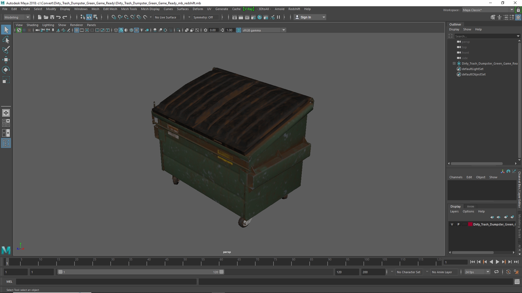Open the 24 fps dropdown
This screenshot has width=522, height=293.
(477, 272)
